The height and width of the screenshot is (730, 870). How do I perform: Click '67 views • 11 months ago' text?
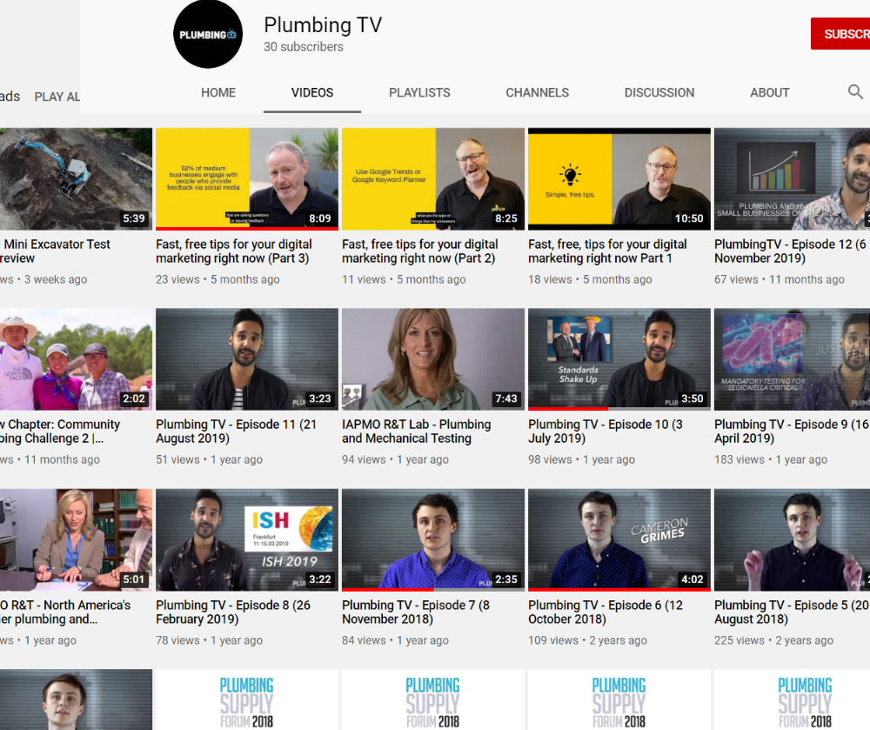[779, 279]
